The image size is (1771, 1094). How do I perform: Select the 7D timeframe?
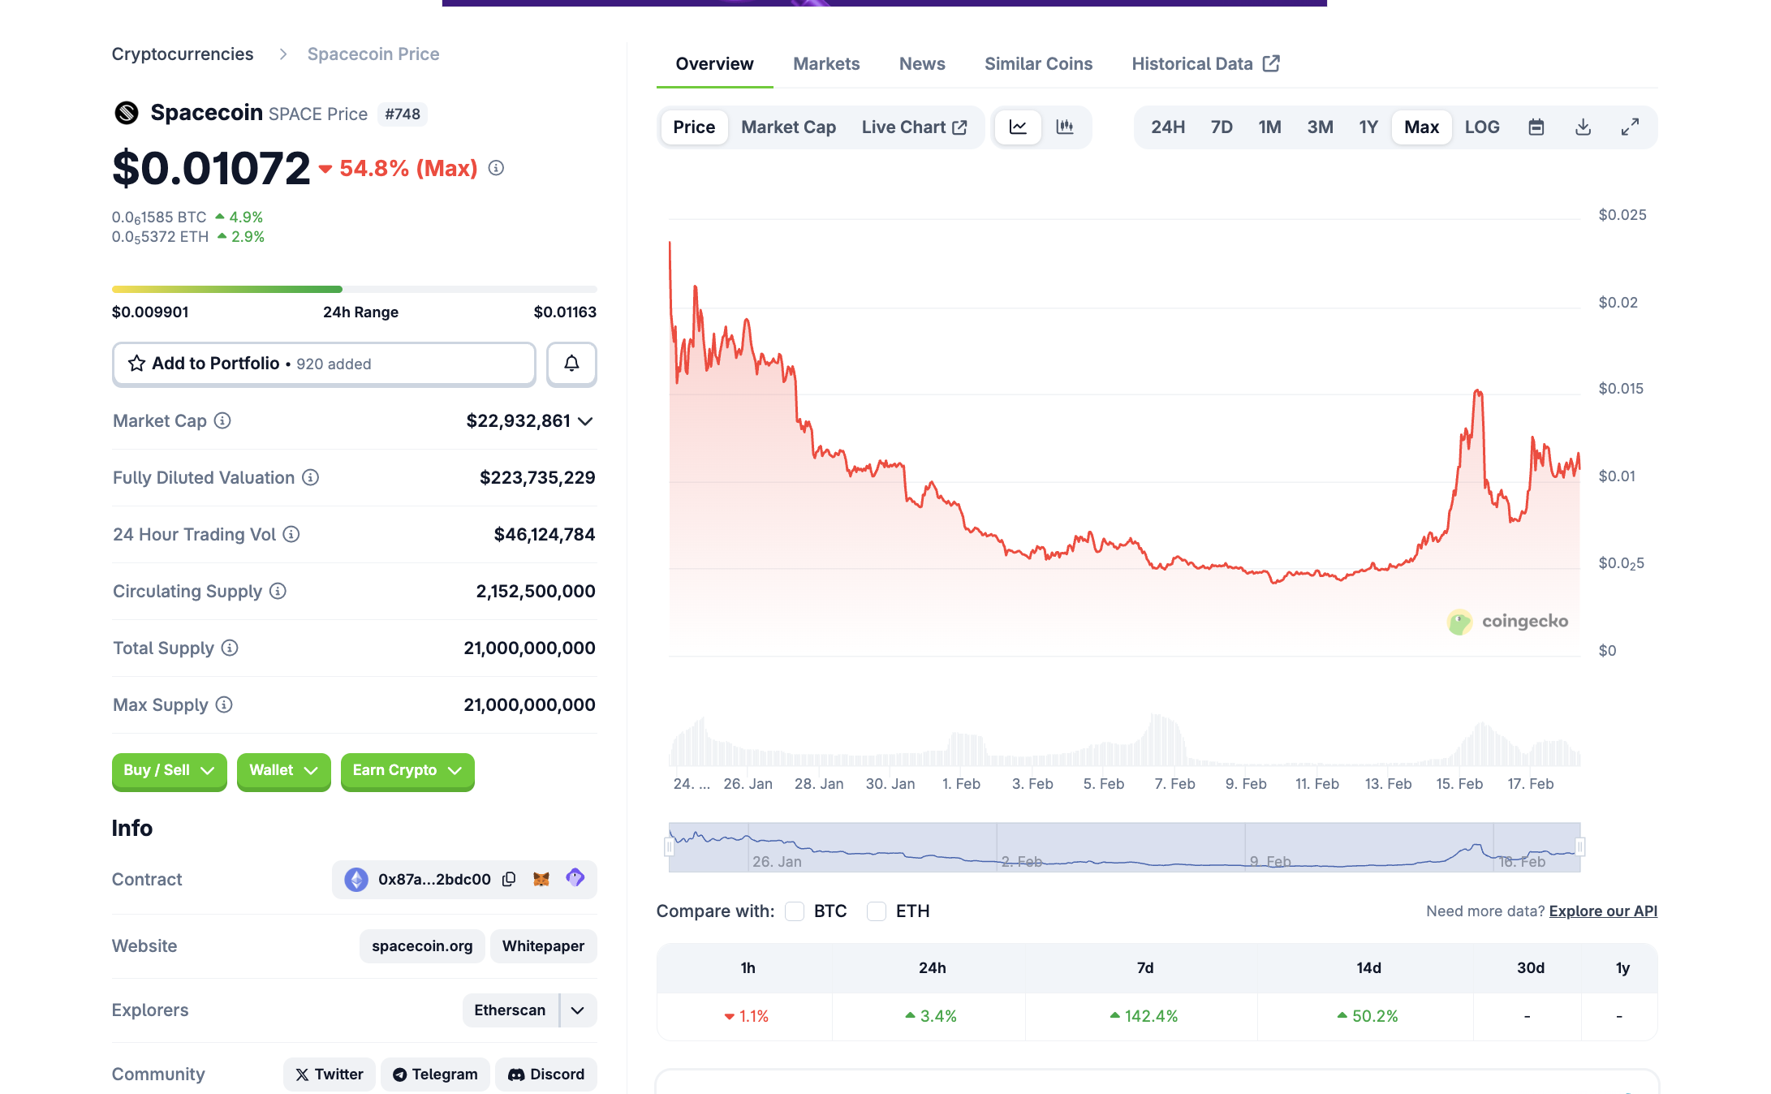click(1221, 127)
